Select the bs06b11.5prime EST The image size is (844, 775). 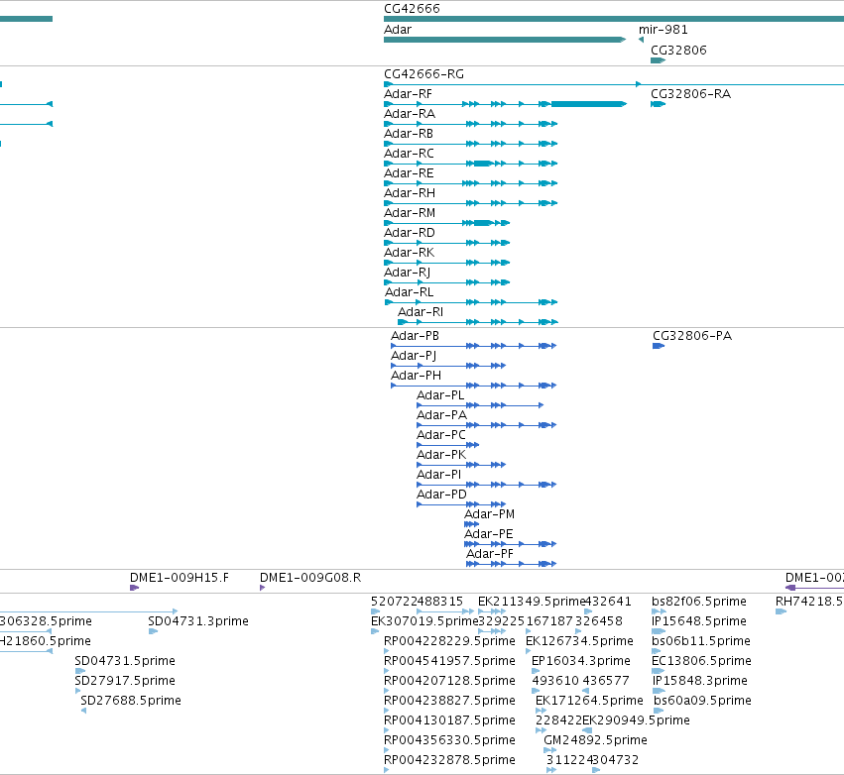[656, 651]
